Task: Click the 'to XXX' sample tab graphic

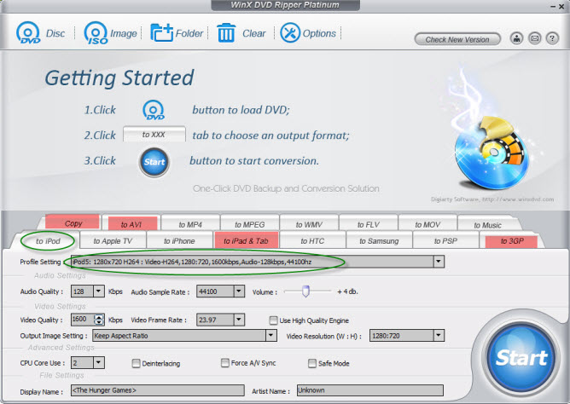Action: [154, 135]
